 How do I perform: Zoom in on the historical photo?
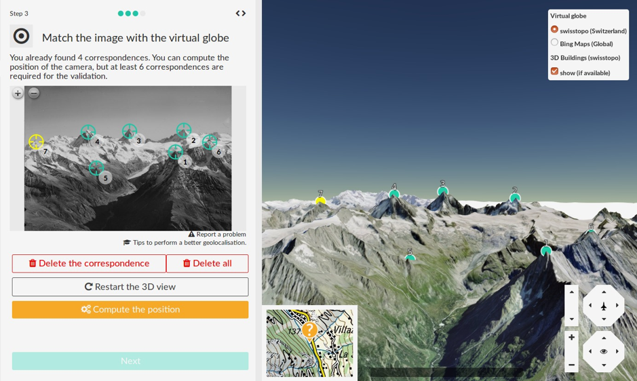click(x=18, y=94)
